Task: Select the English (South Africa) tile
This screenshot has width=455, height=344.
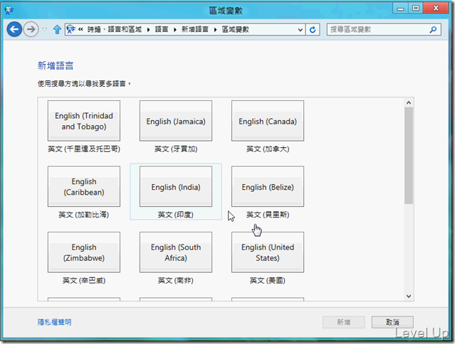Action: [176, 252]
